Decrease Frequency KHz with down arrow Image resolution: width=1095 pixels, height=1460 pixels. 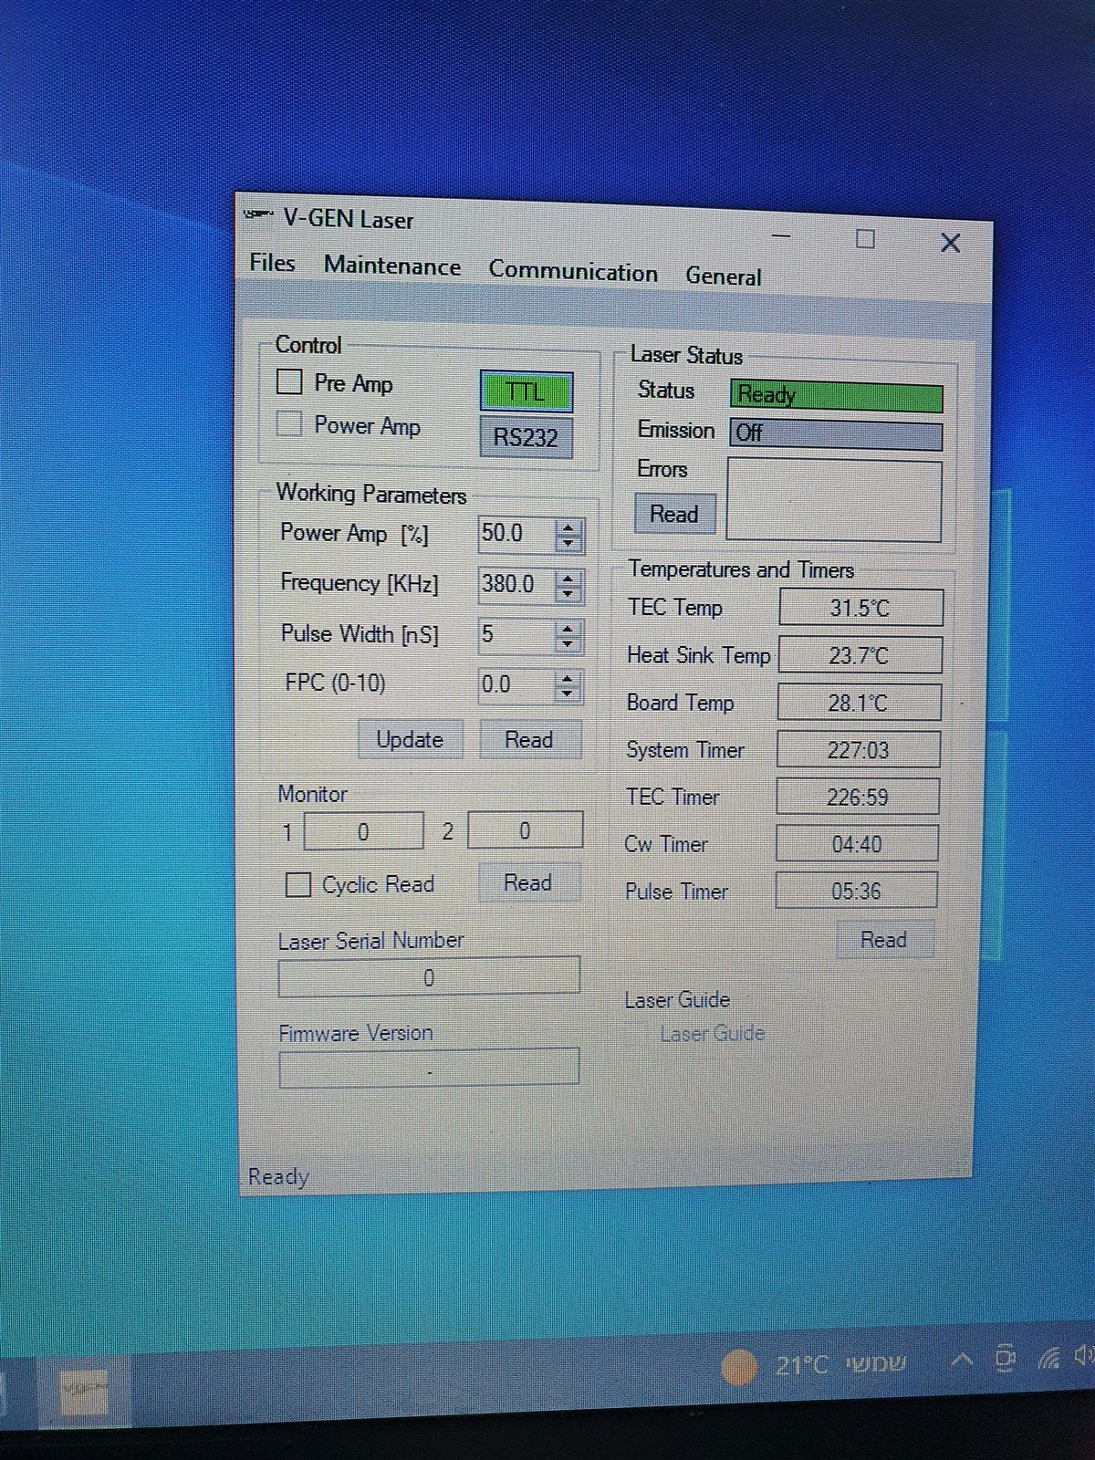pos(568,594)
